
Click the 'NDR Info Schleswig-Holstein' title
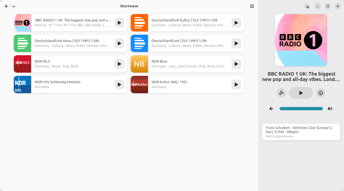click(x=57, y=82)
